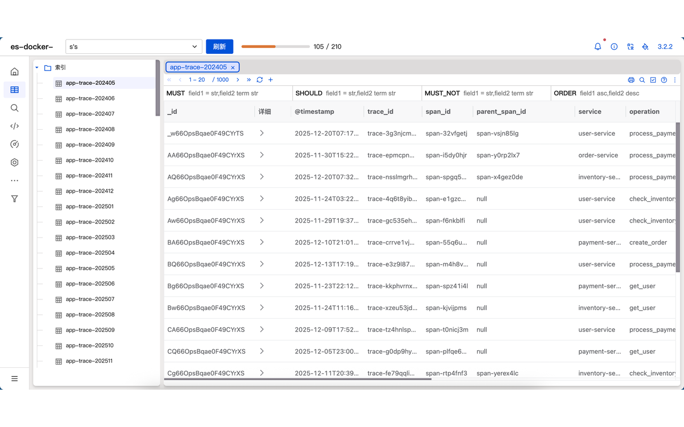The width and height of the screenshot is (684, 427).
Task: Click the 105 / 210 progress bar
Action: [x=275, y=46]
